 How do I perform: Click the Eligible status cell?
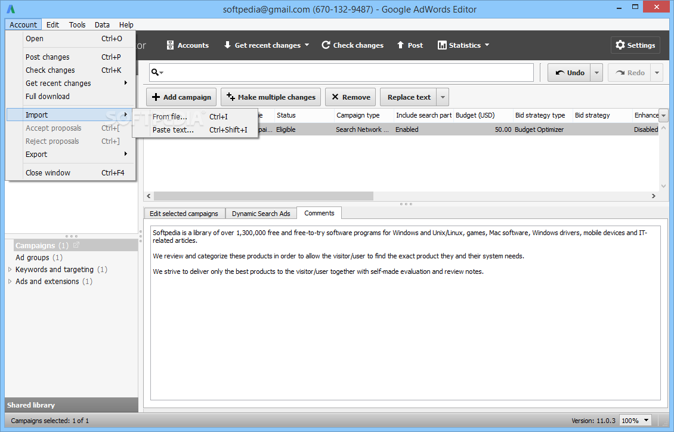coord(304,129)
